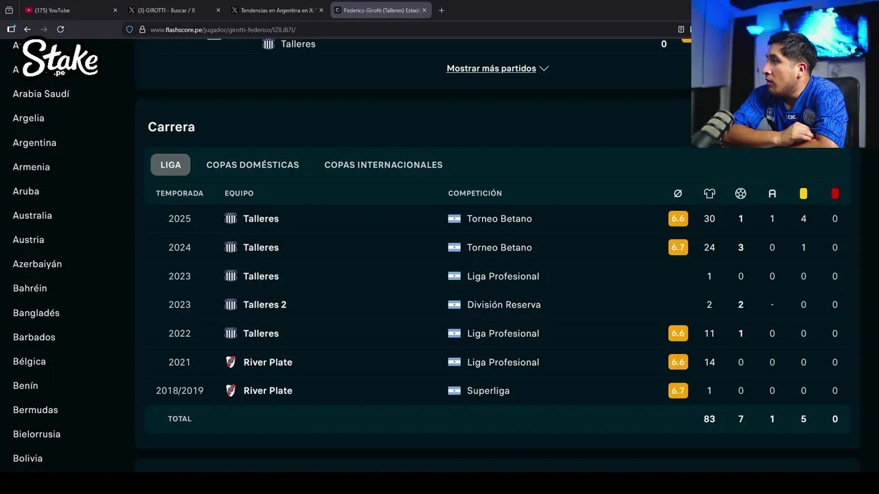879x494 pixels.
Task: Open the Talleres 2 team link
Action: (264, 305)
